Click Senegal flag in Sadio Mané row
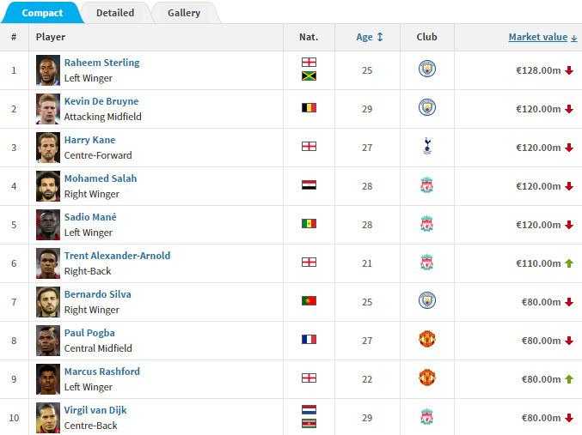The image size is (582, 435). coord(309,224)
